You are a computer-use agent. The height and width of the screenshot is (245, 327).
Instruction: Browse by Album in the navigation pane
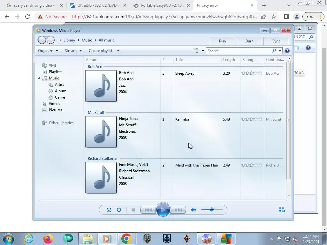click(x=57, y=91)
